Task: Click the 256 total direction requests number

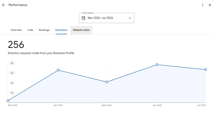Action: 16,45
